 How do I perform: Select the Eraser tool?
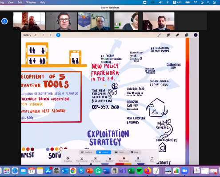[177, 35]
